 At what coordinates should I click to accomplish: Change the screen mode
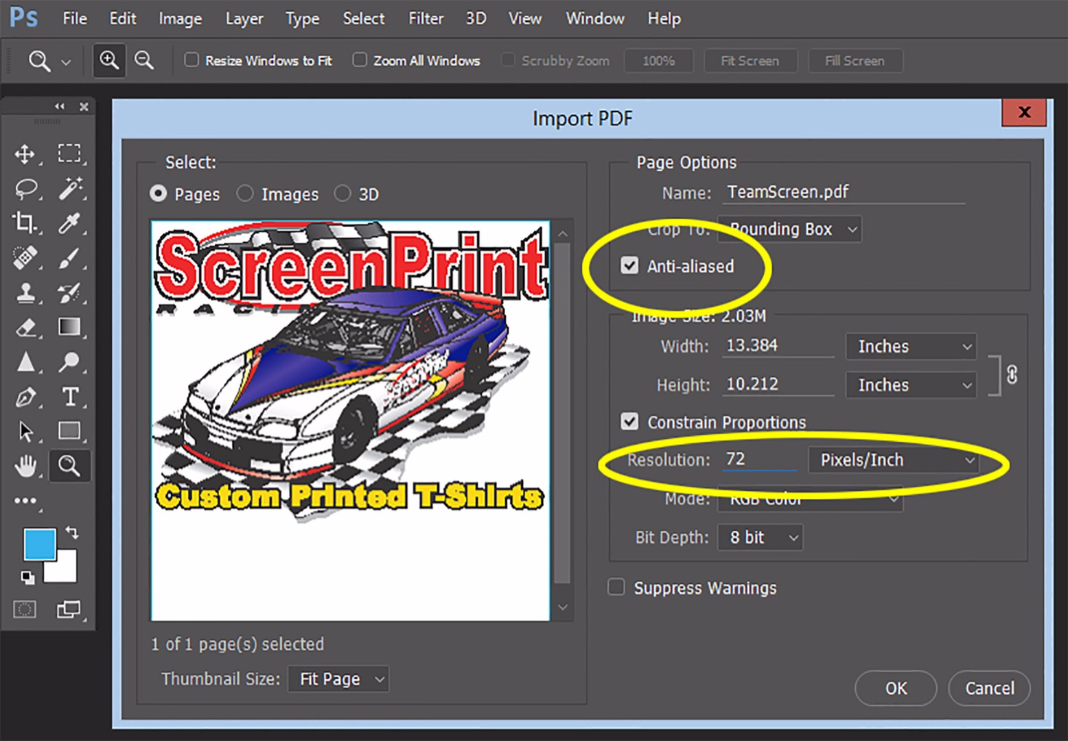click(69, 609)
